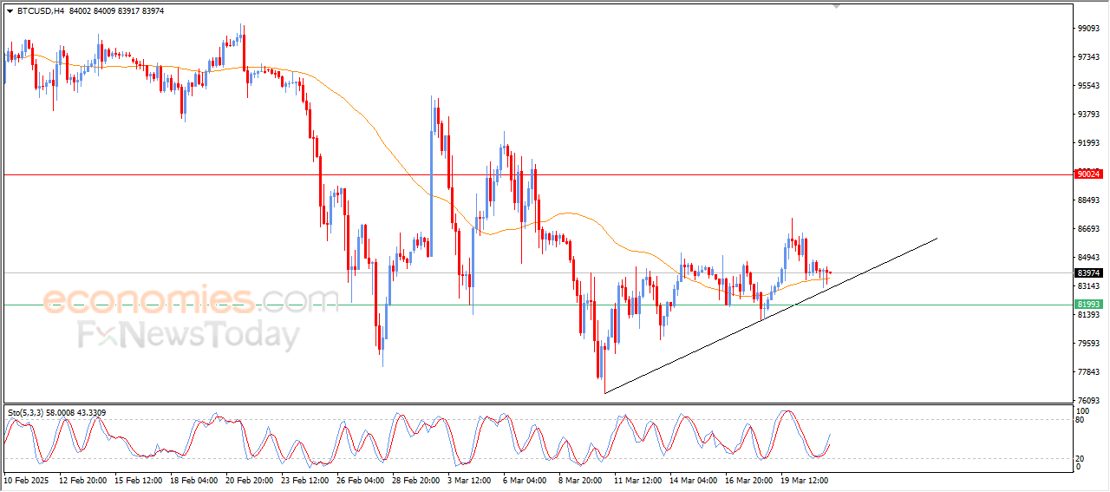Click the 88493 price axis value
Image resolution: width=1110 pixels, height=492 pixels.
pos(1088,200)
